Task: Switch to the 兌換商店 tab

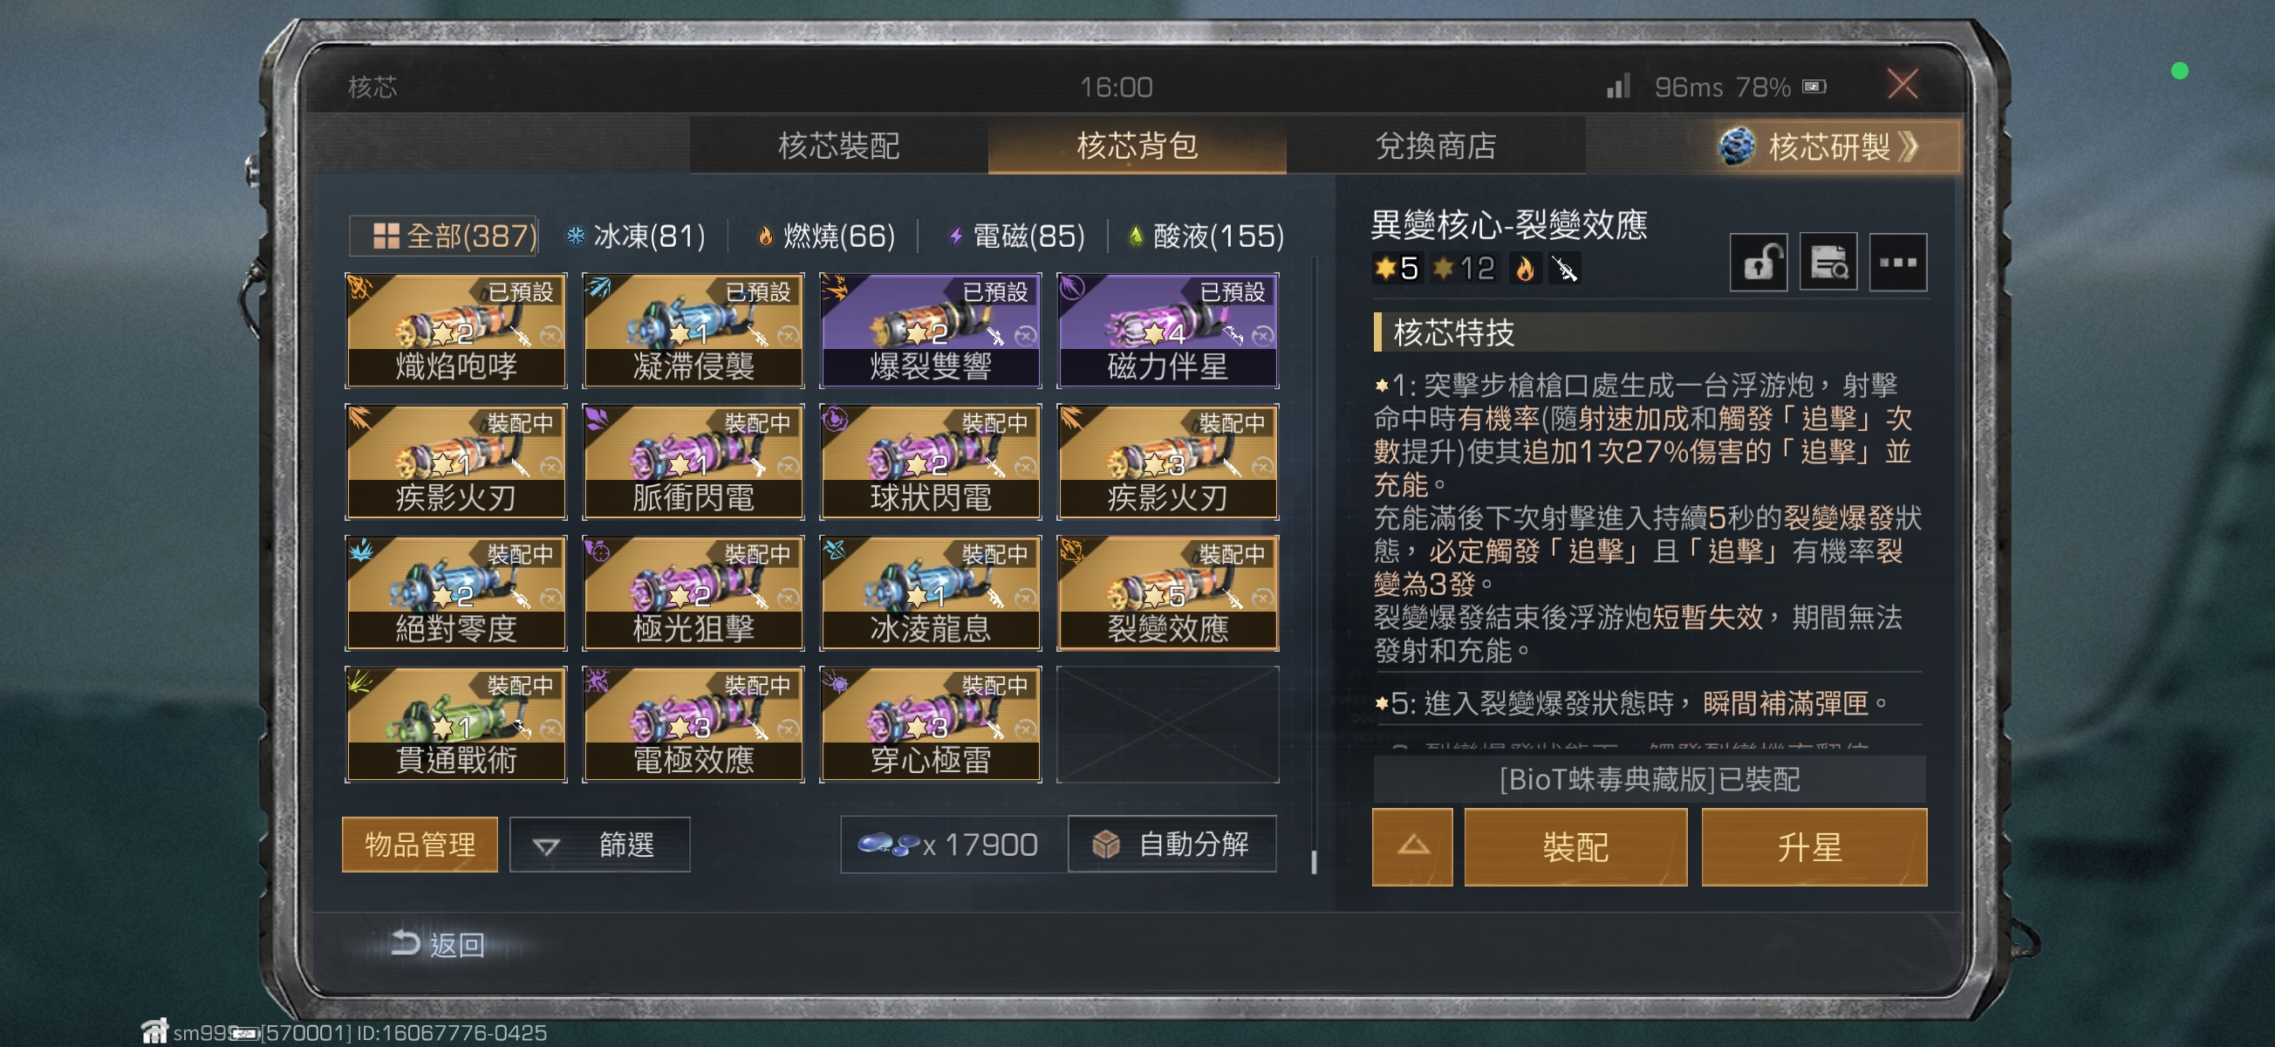Action: [1435, 146]
